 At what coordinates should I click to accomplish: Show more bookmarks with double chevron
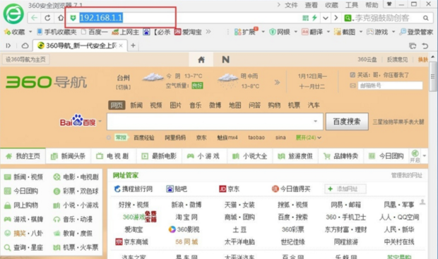(x=208, y=32)
